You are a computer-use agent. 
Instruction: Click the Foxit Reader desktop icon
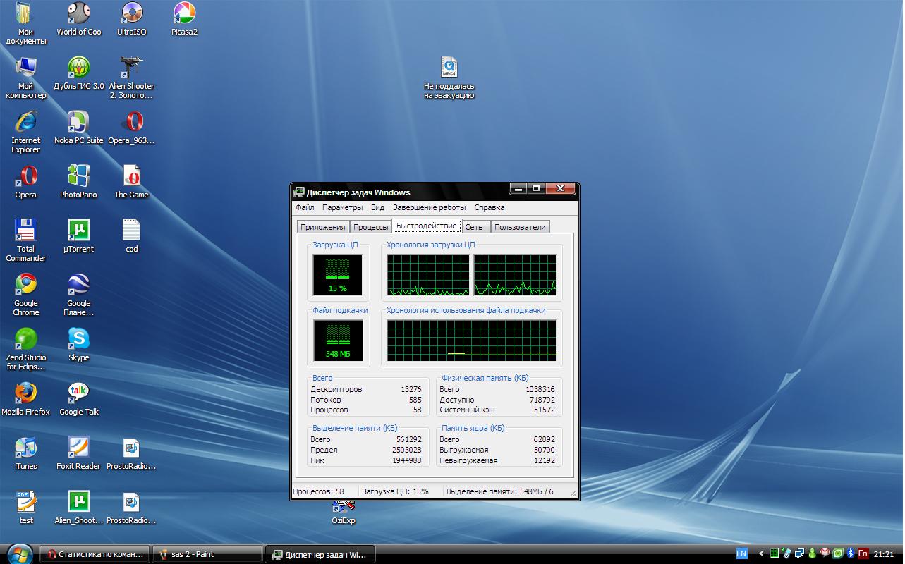78,448
